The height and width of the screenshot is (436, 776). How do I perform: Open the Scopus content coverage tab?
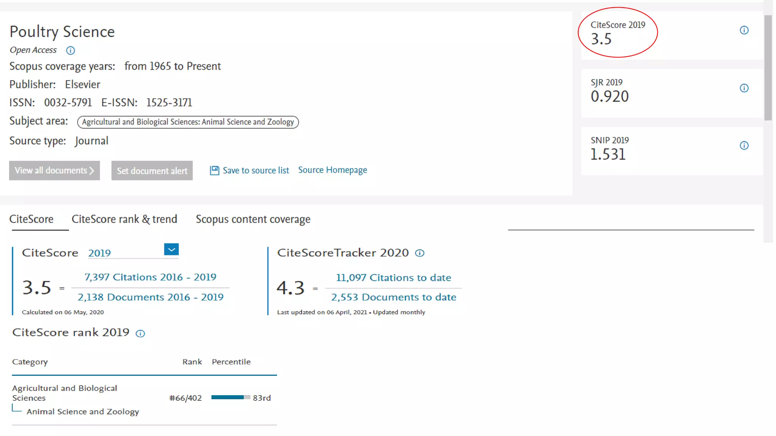point(253,219)
